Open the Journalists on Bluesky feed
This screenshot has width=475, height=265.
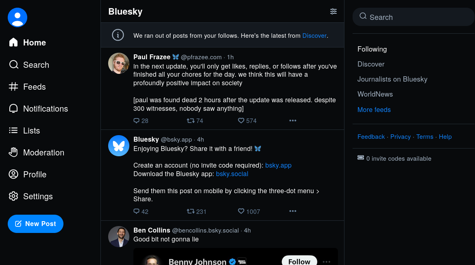392,79
